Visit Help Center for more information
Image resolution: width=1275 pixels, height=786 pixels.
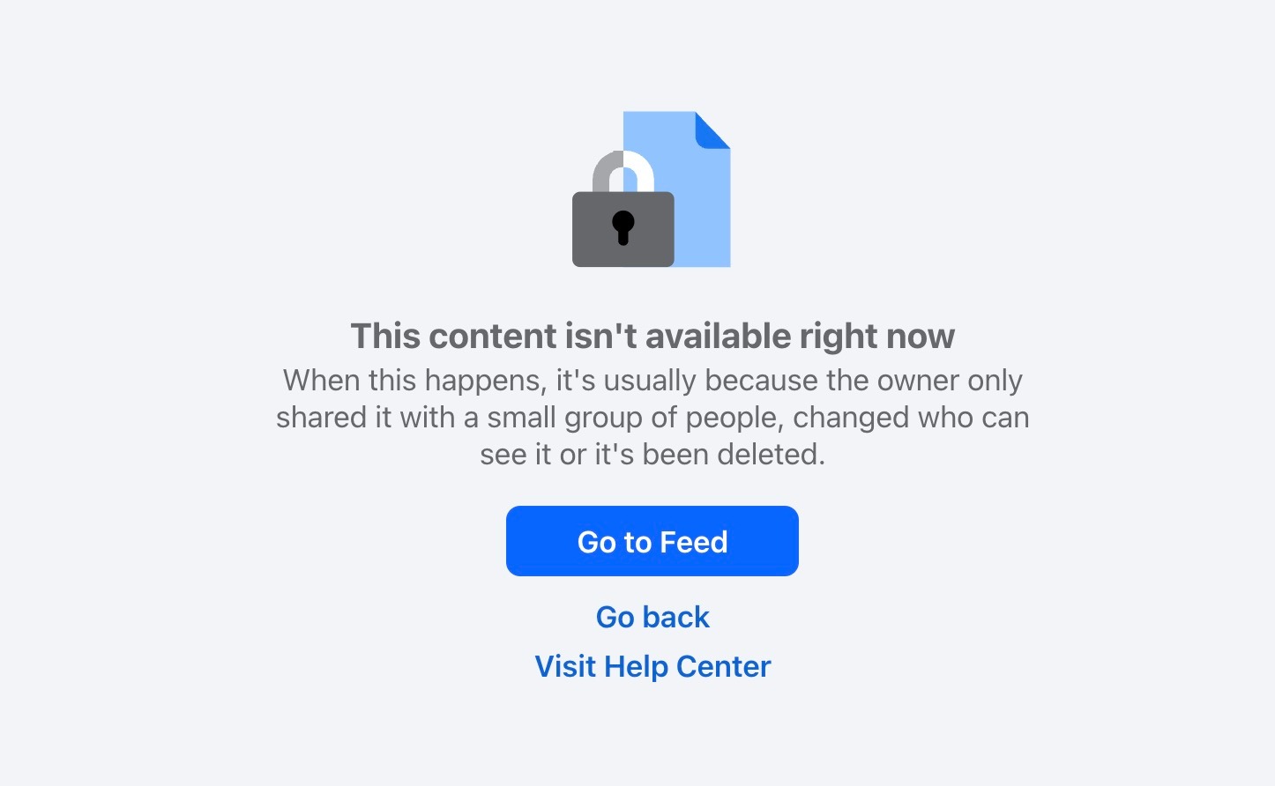click(652, 666)
